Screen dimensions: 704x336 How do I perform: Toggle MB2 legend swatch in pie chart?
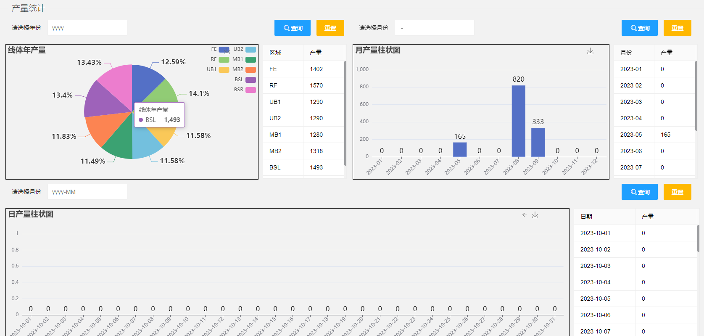[251, 70]
